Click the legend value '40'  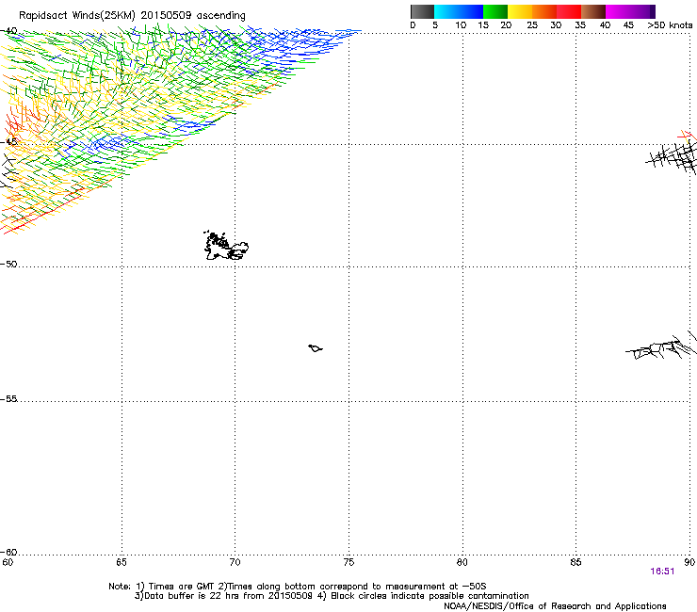coord(605,25)
